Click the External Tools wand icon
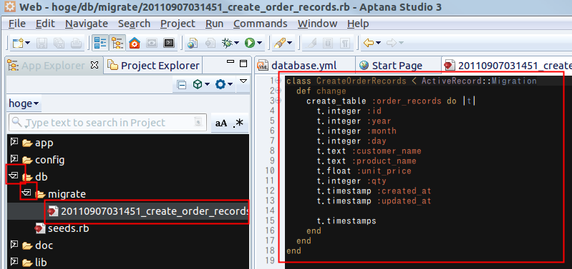Screen dimensions: 572x269 pos(279,44)
